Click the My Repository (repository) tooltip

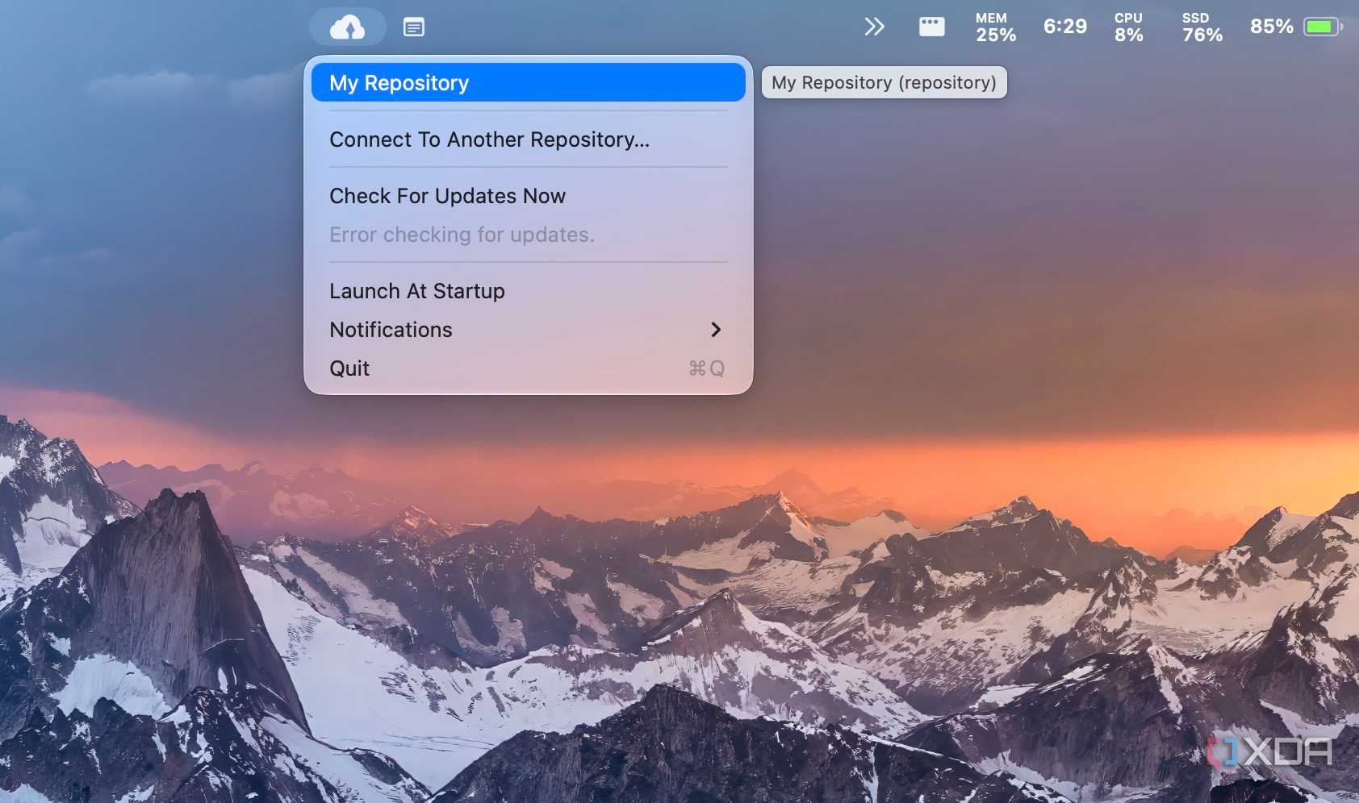click(884, 82)
